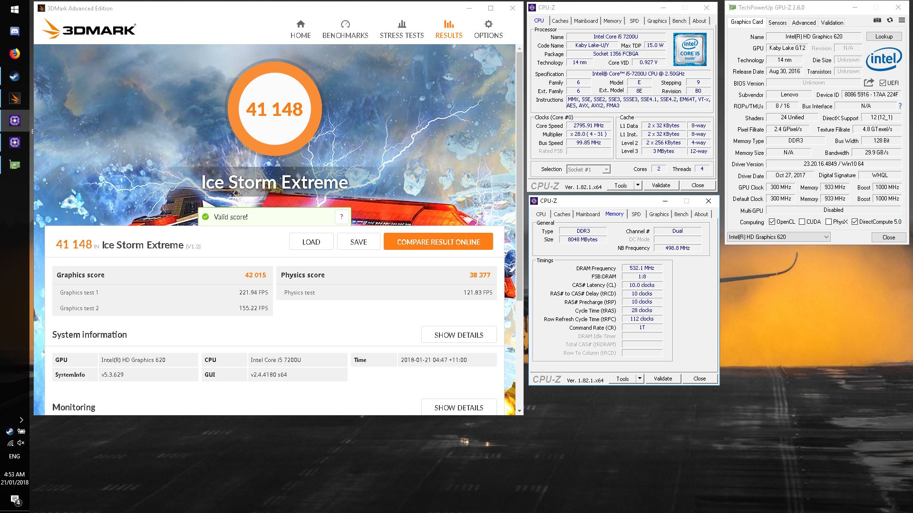Click the SAVE button in 3DMark
913x513 pixels.
click(x=359, y=242)
